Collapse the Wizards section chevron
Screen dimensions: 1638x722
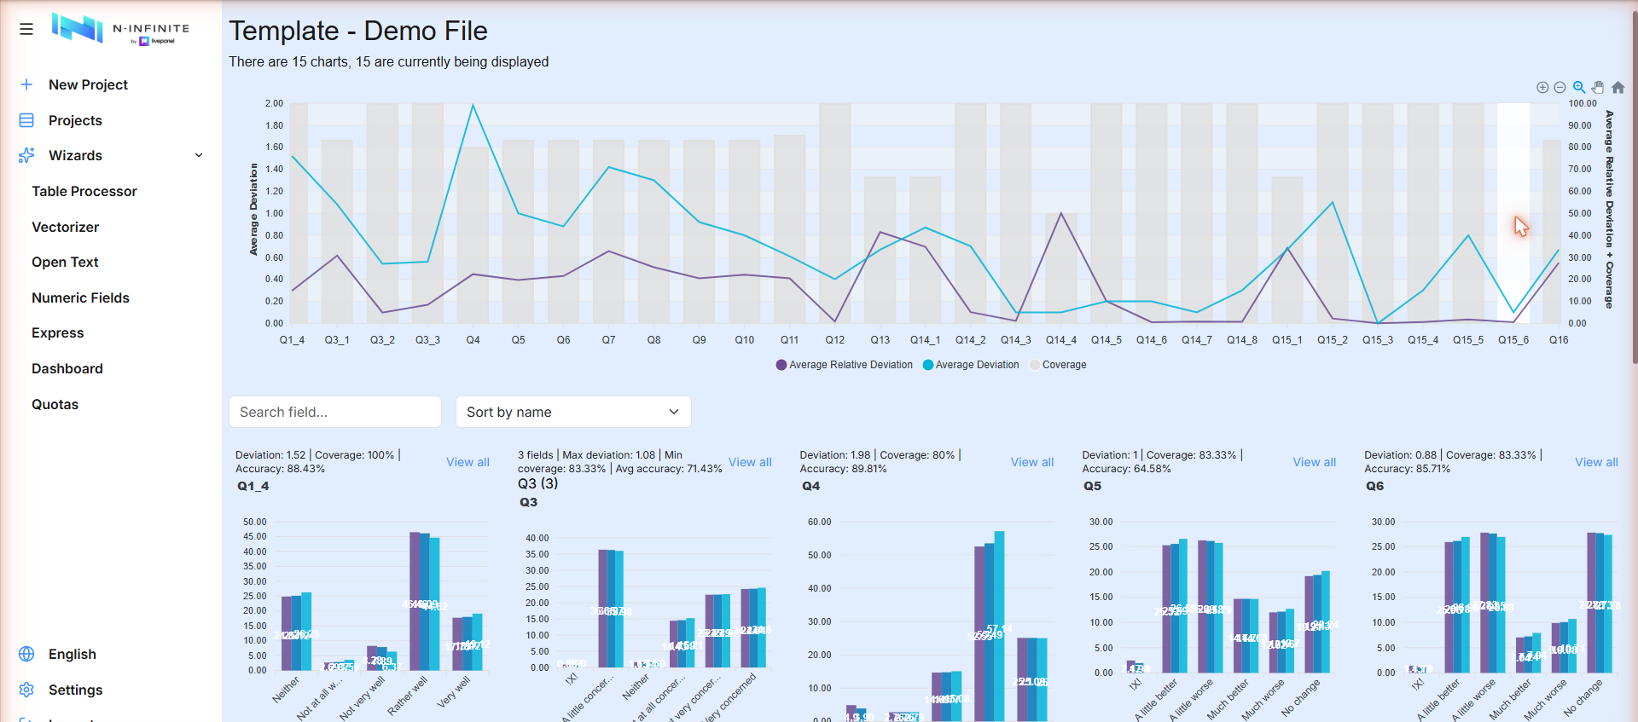pyautogui.click(x=199, y=155)
